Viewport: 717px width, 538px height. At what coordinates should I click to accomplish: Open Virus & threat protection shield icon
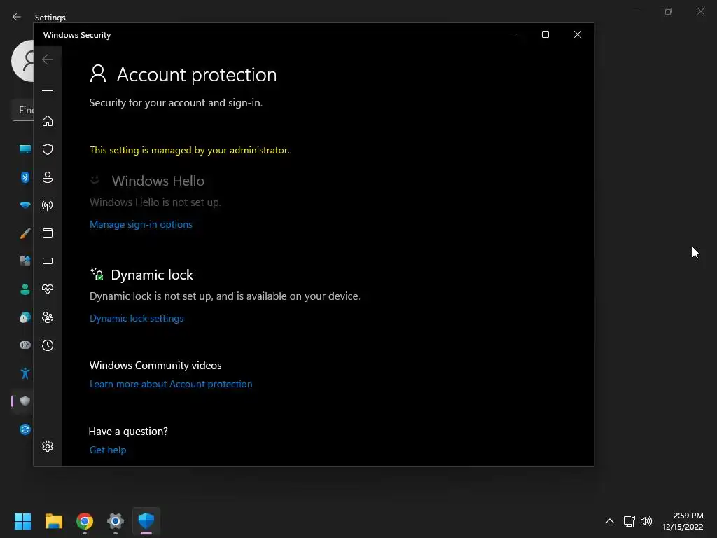(48, 149)
